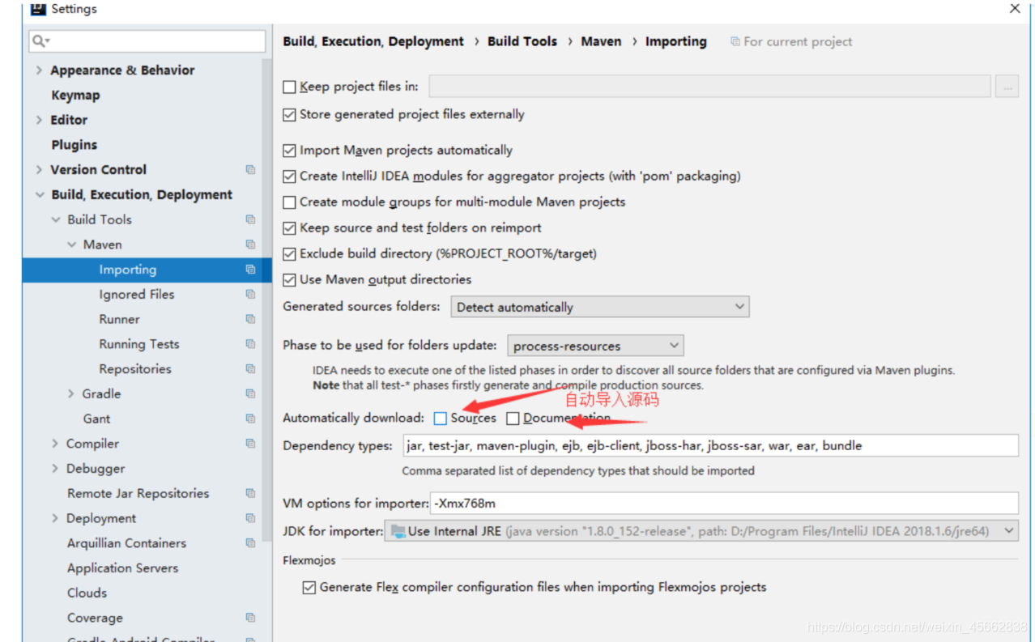Click Build Tools in the breadcrumb
The width and height of the screenshot is (1035, 642).
point(522,41)
